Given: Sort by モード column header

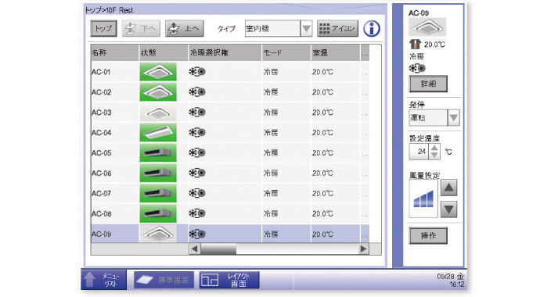Looking at the screenshot, I should click(286, 52).
